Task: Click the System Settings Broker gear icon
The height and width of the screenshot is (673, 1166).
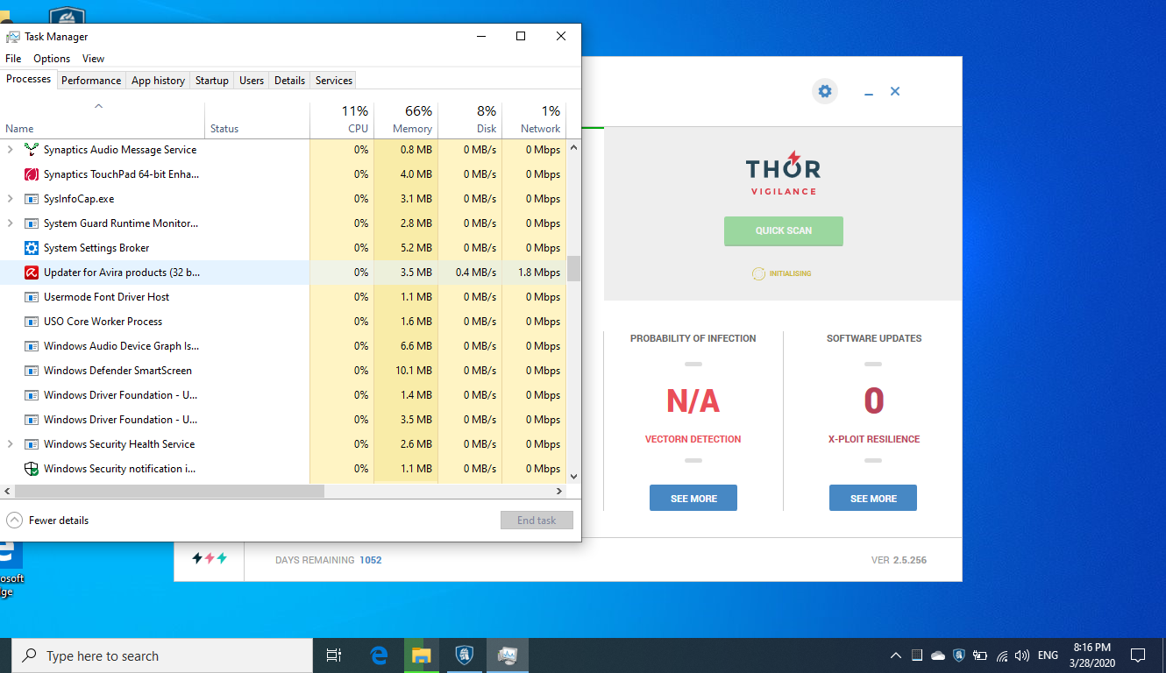Action: [x=32, y=248]
